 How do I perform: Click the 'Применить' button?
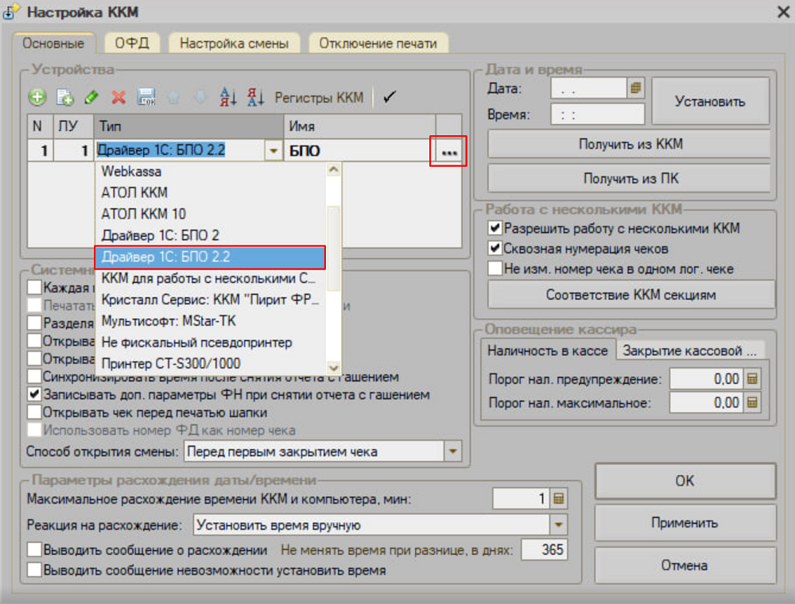(x=684, y=523)
